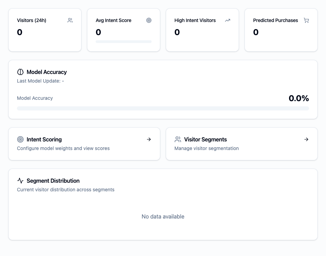This screenshot has height=256, width=326.
Task: Click the 0.0% model accuracy value
Action: click(x=299, y=98)
